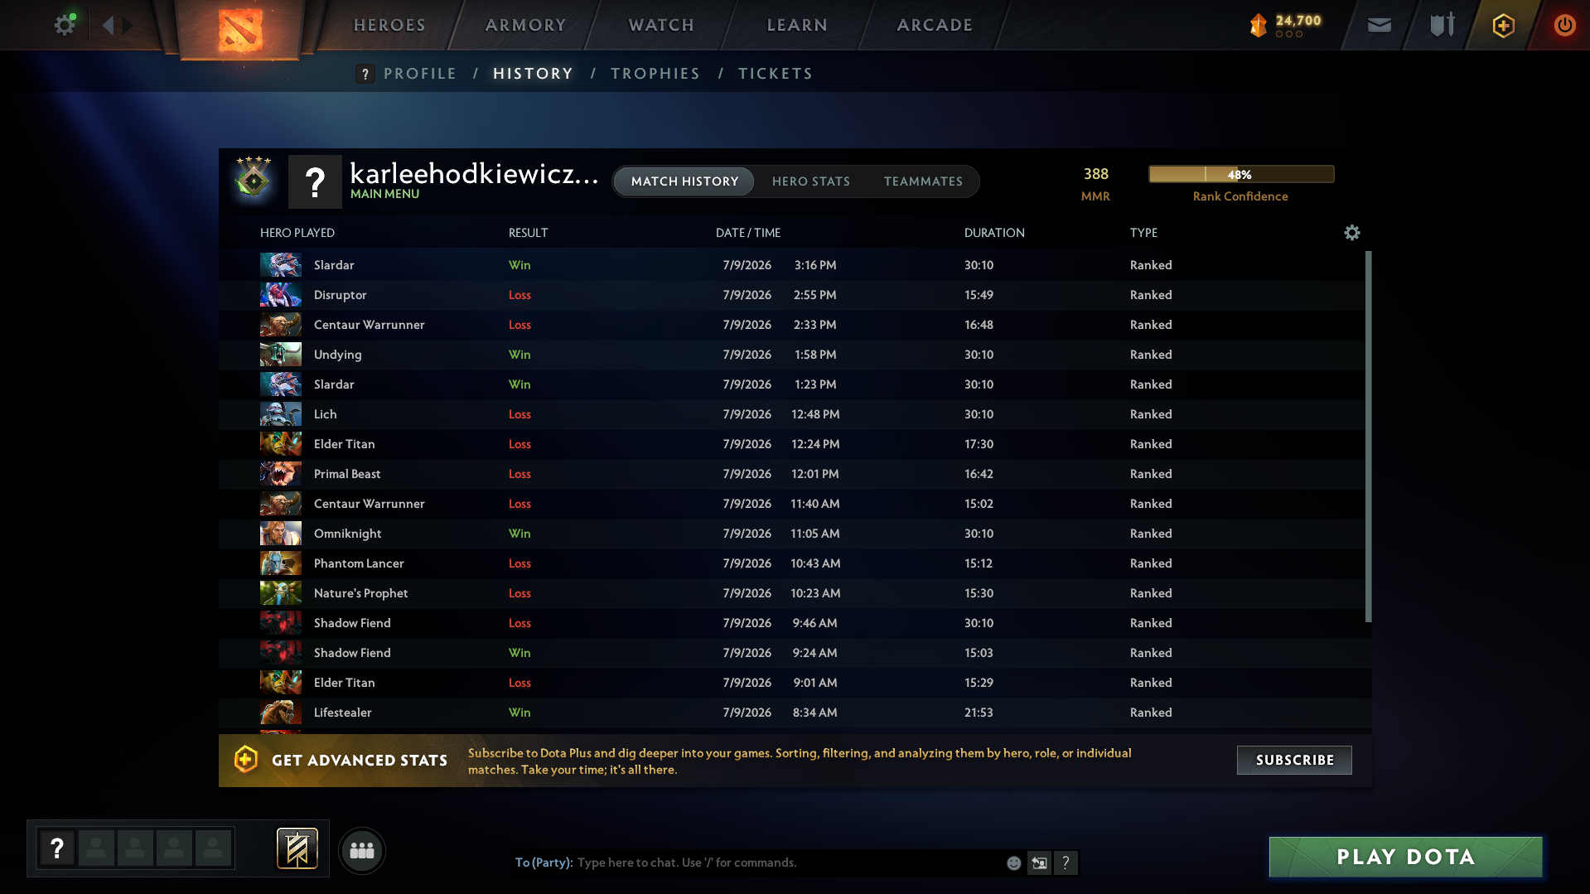Click the Dota 2 logo home button
1590x894 pixels.
pyautogui.click(x=240, y=30)
